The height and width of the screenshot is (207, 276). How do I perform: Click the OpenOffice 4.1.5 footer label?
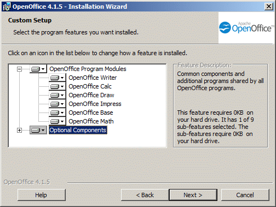tap(27, 182)
